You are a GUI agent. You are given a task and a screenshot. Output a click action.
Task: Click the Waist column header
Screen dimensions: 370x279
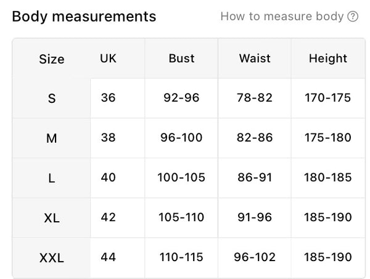coord(255,59)
